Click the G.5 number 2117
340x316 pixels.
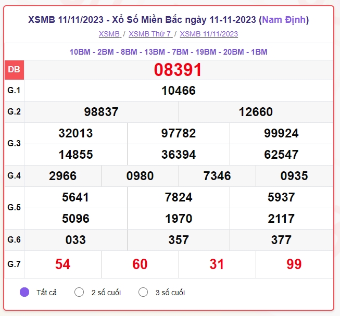click(281, 219)
